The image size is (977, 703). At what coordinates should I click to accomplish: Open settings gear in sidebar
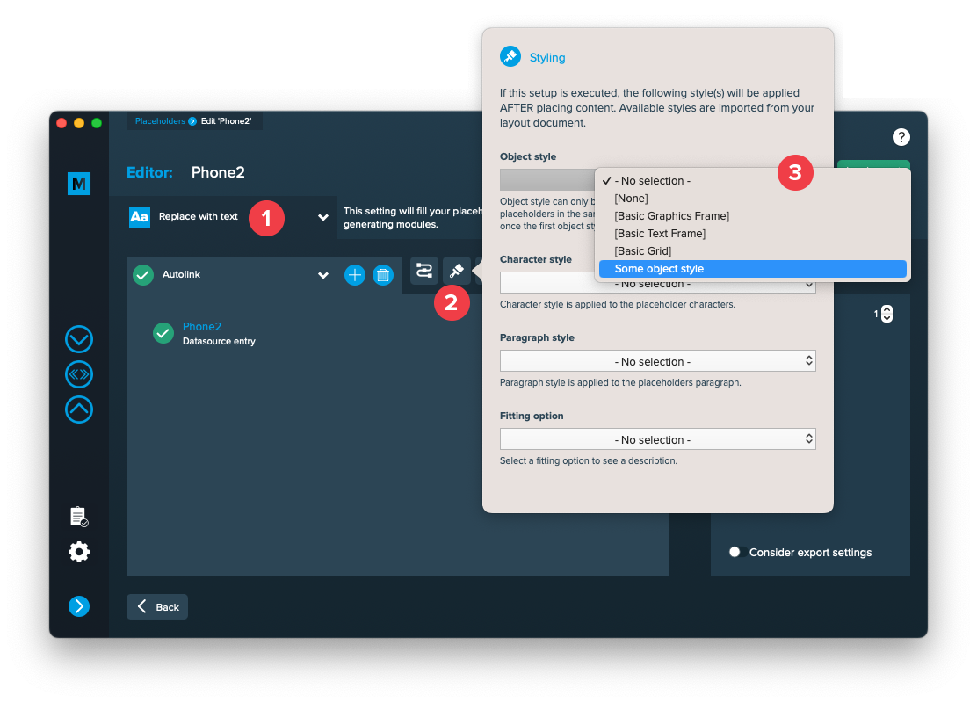(79, 552)
